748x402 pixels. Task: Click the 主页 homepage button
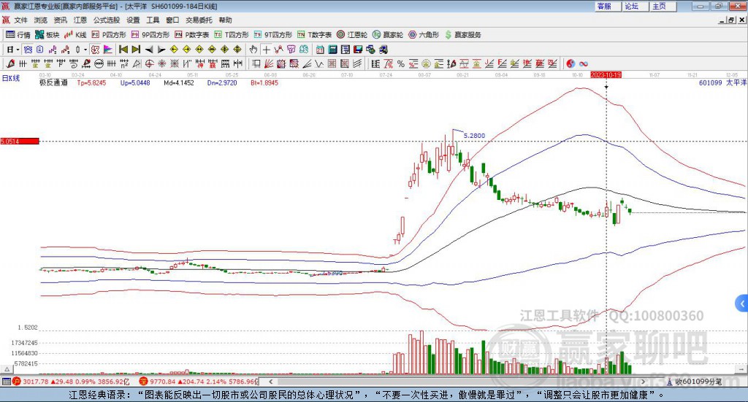(663, 6)
